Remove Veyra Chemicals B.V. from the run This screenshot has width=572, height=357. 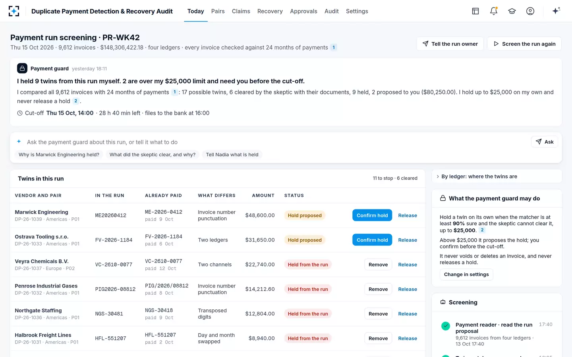click(x=378, y=265)
